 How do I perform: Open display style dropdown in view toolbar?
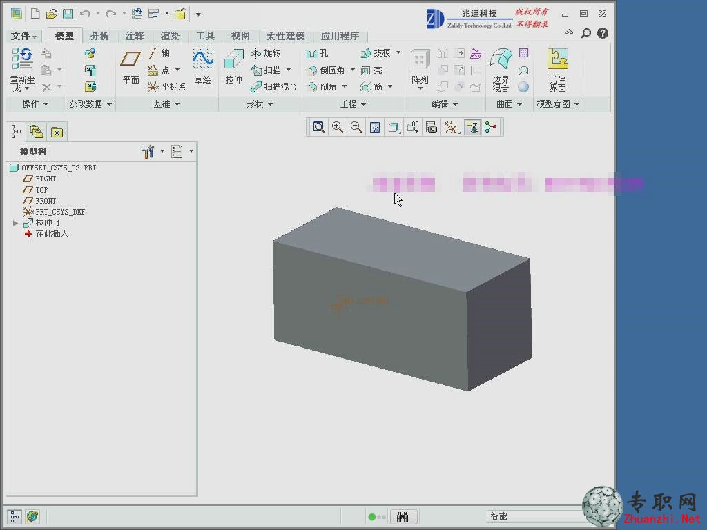(394, 128)
